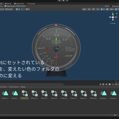Open Project panel kebab menu
This screenshot has width=119, height=119.
[x=118, y=82]
